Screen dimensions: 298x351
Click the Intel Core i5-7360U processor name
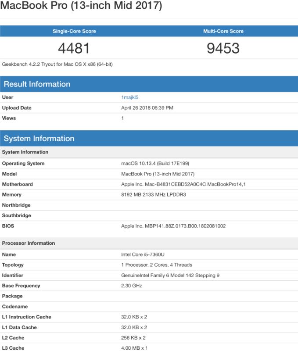tap(143, 254)
